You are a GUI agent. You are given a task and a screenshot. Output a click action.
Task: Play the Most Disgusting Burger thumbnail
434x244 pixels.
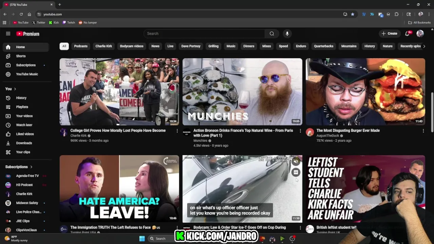(x=365, y=92)
